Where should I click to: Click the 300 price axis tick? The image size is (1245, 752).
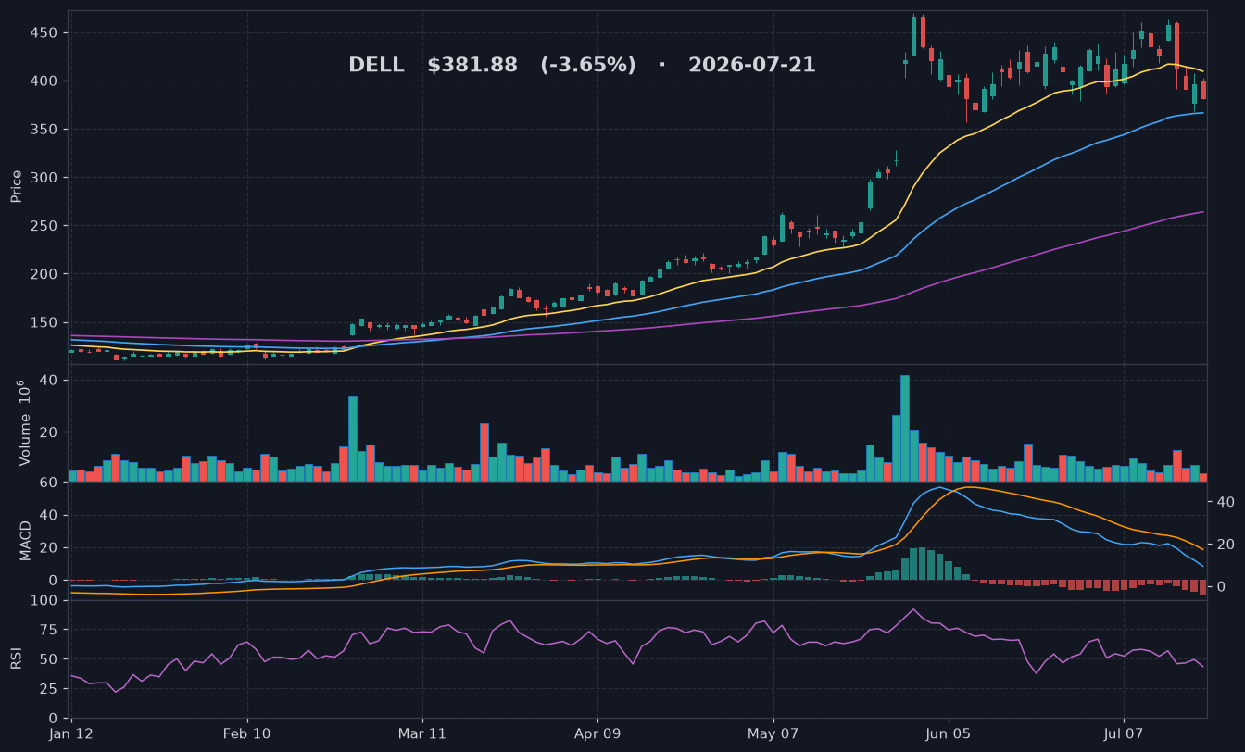coord(45,178)
